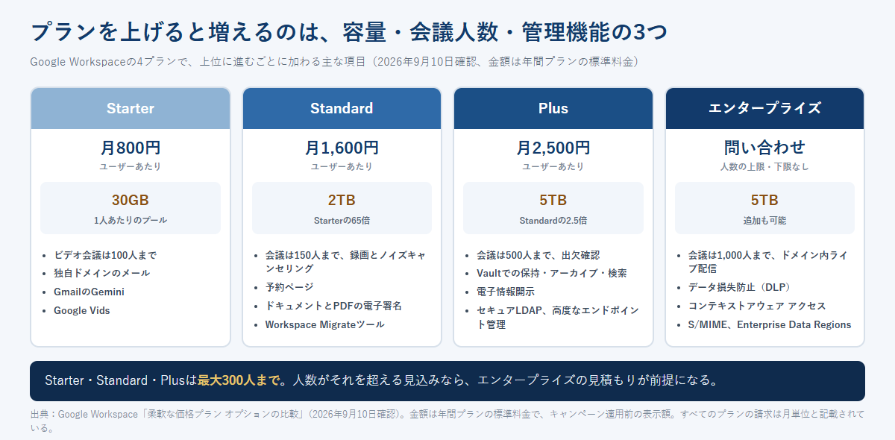Image resolution: width=895 pixels, height=440 pixels.
Task: Click the セキュアLDAP bullet
Action: click(558, 318)
